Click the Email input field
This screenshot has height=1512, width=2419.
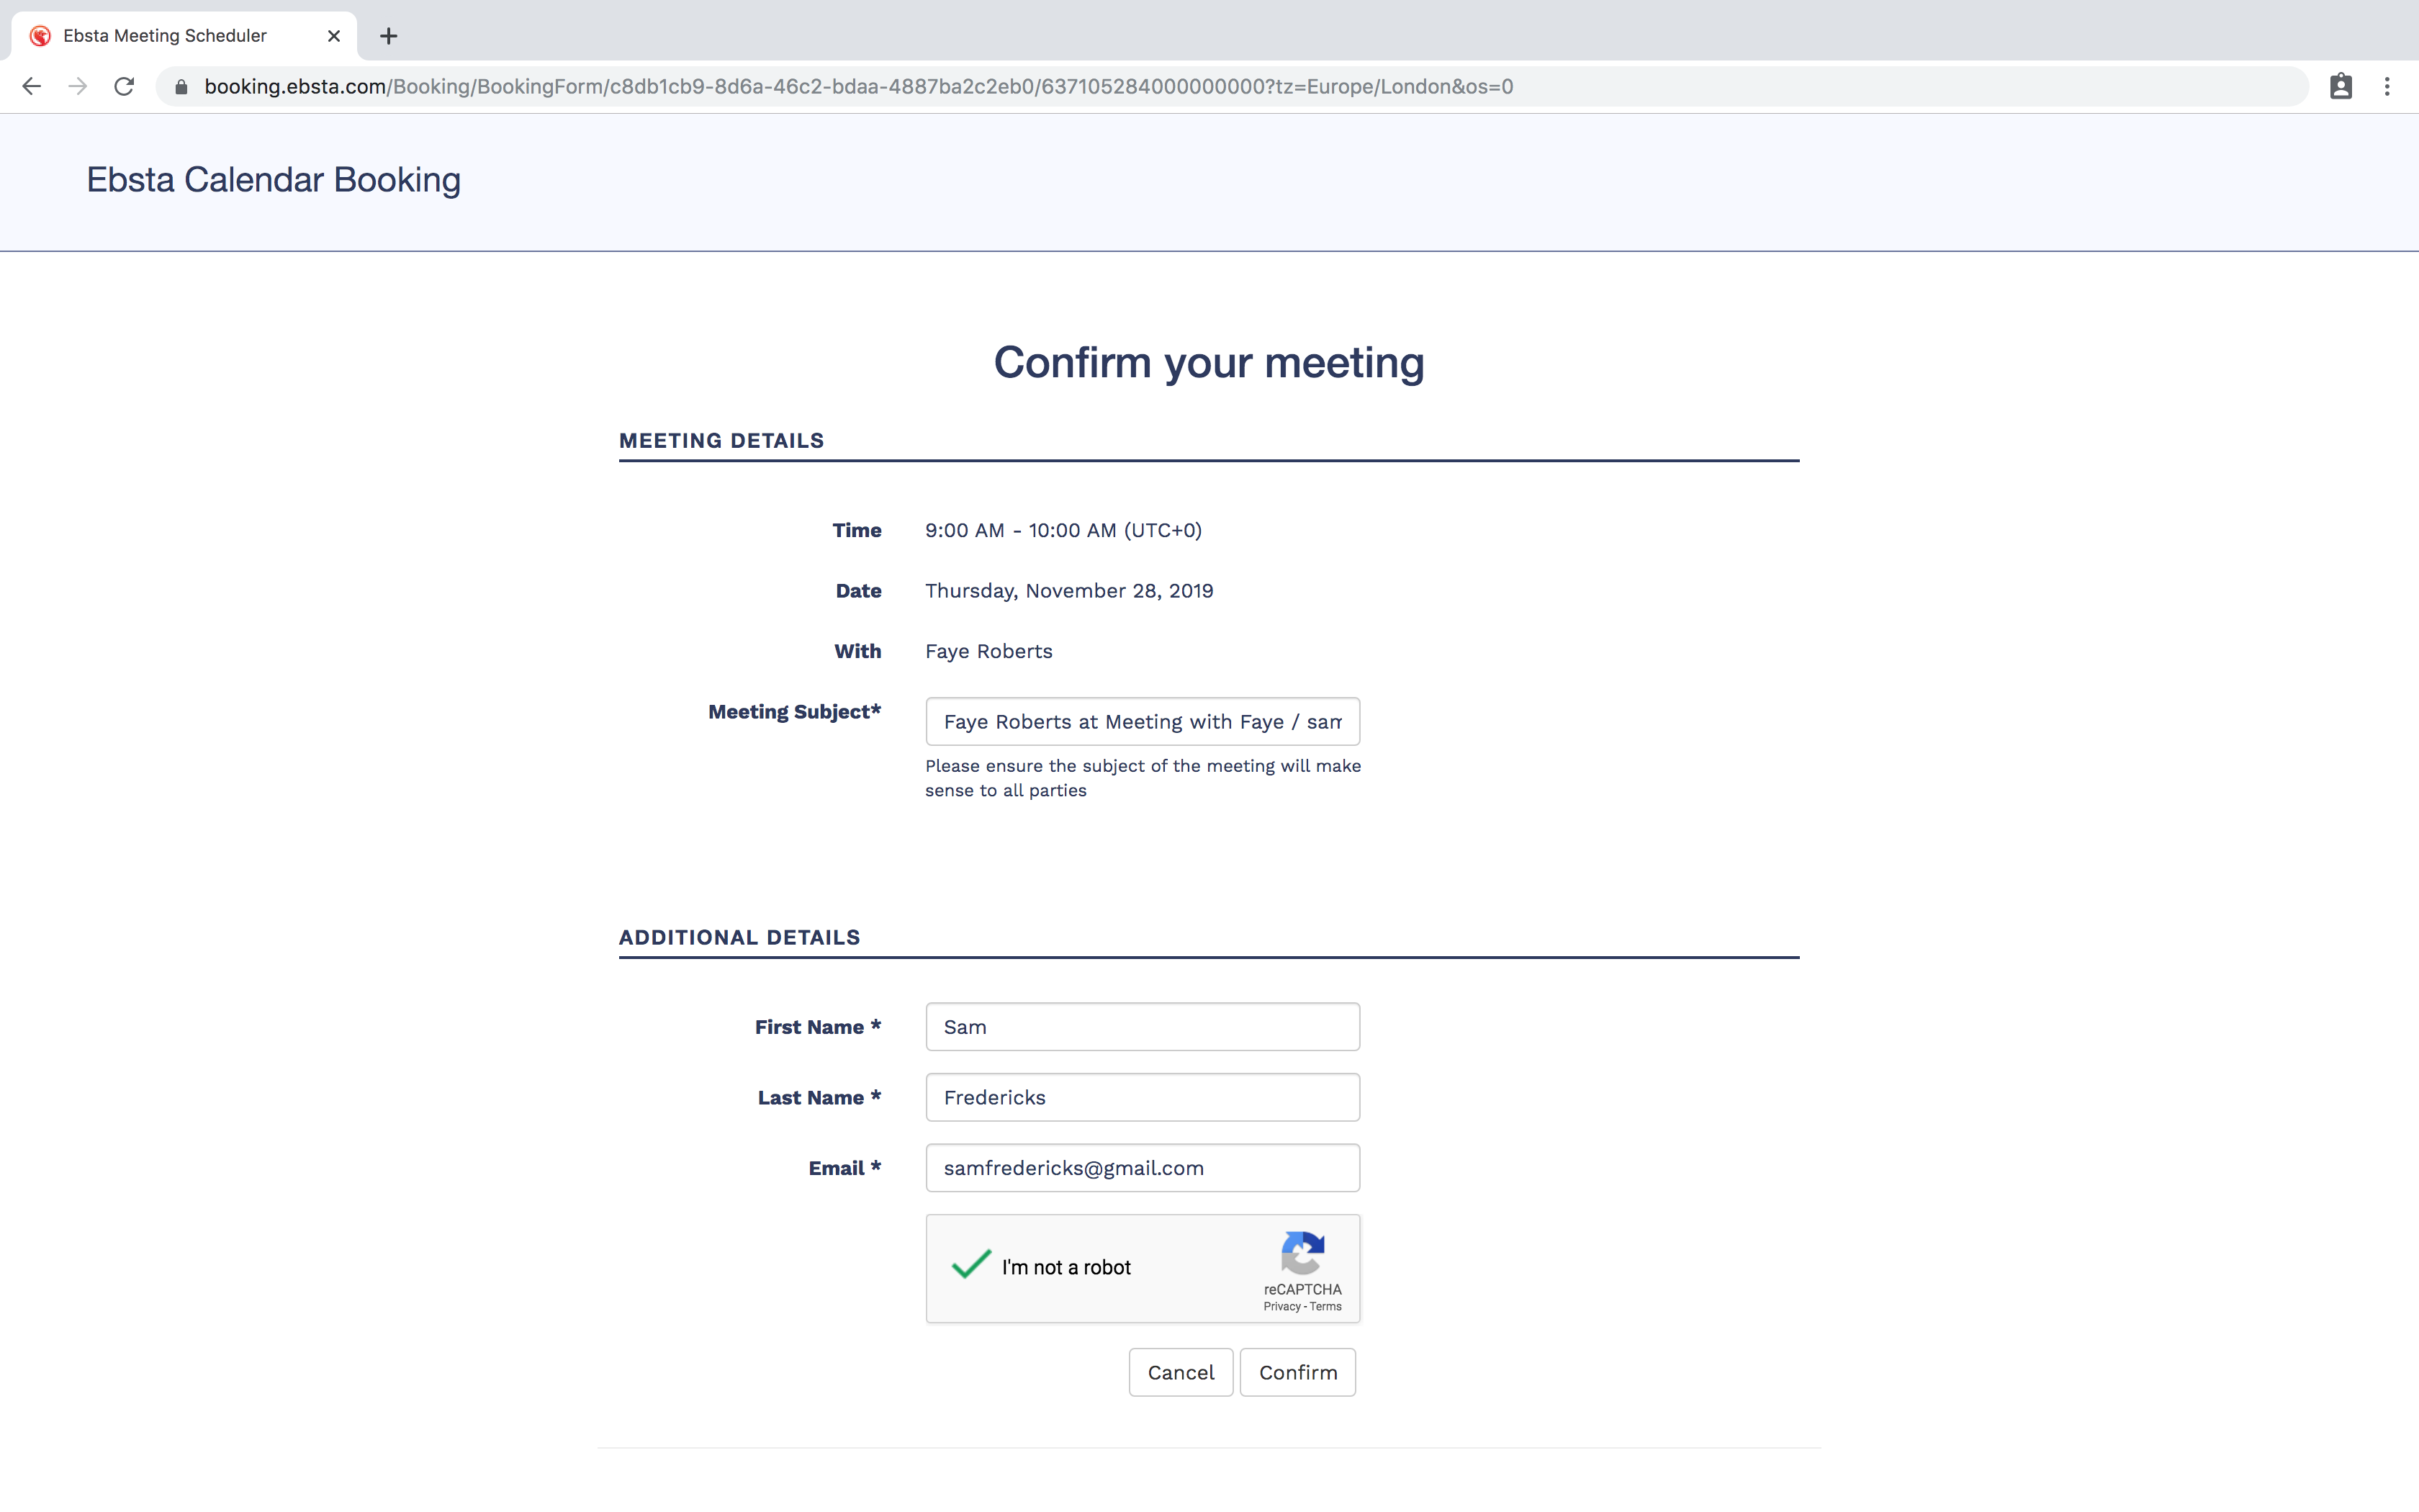click(x=1142, y=1168)
